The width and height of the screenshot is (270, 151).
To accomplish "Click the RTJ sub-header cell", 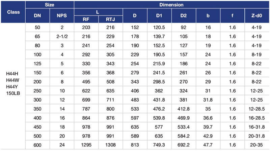I will click(x=110, y=20).
